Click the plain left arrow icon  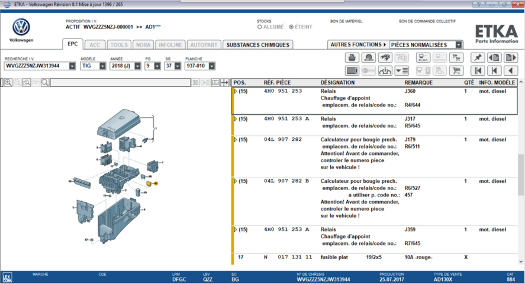click(x=511, y=70)
